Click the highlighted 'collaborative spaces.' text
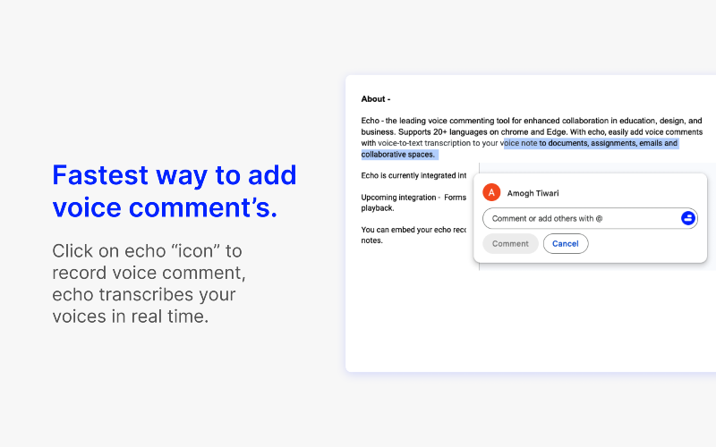716x447 pixels. click(398, 155)
